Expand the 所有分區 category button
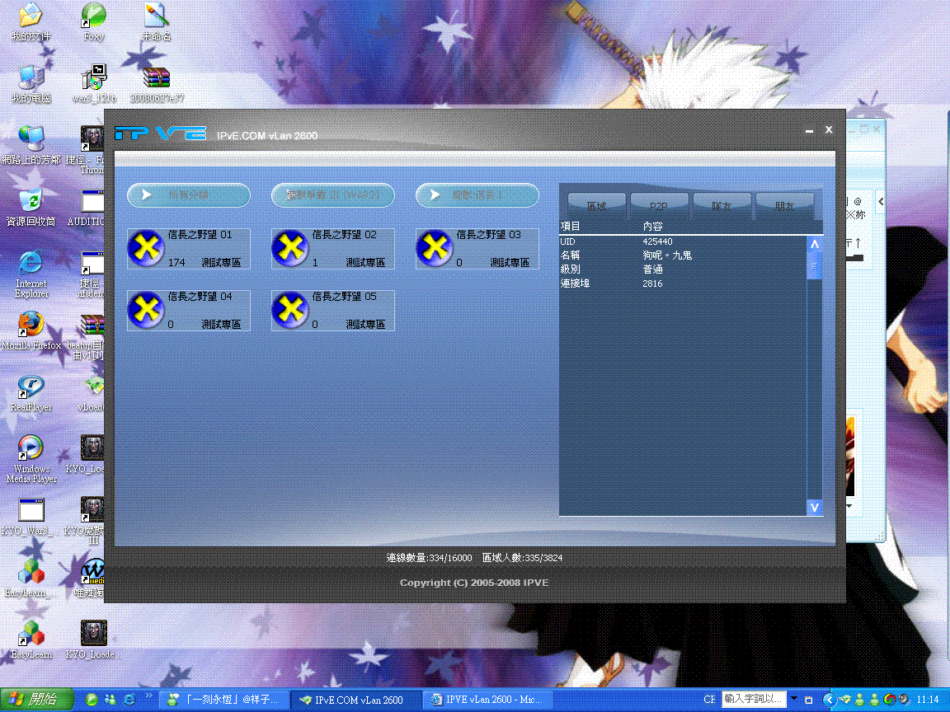 click(189, 195)
